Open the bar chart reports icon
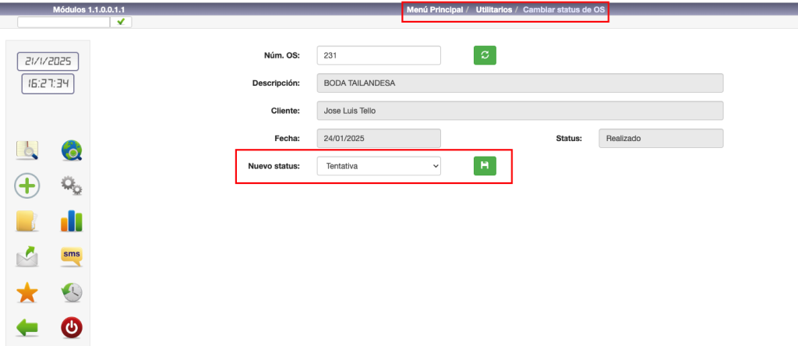Viewport: 798px width, 346px height. (72, 221)
